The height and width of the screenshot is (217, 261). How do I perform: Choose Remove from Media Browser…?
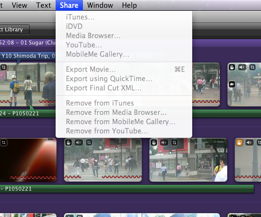click(x=124, y=112)
